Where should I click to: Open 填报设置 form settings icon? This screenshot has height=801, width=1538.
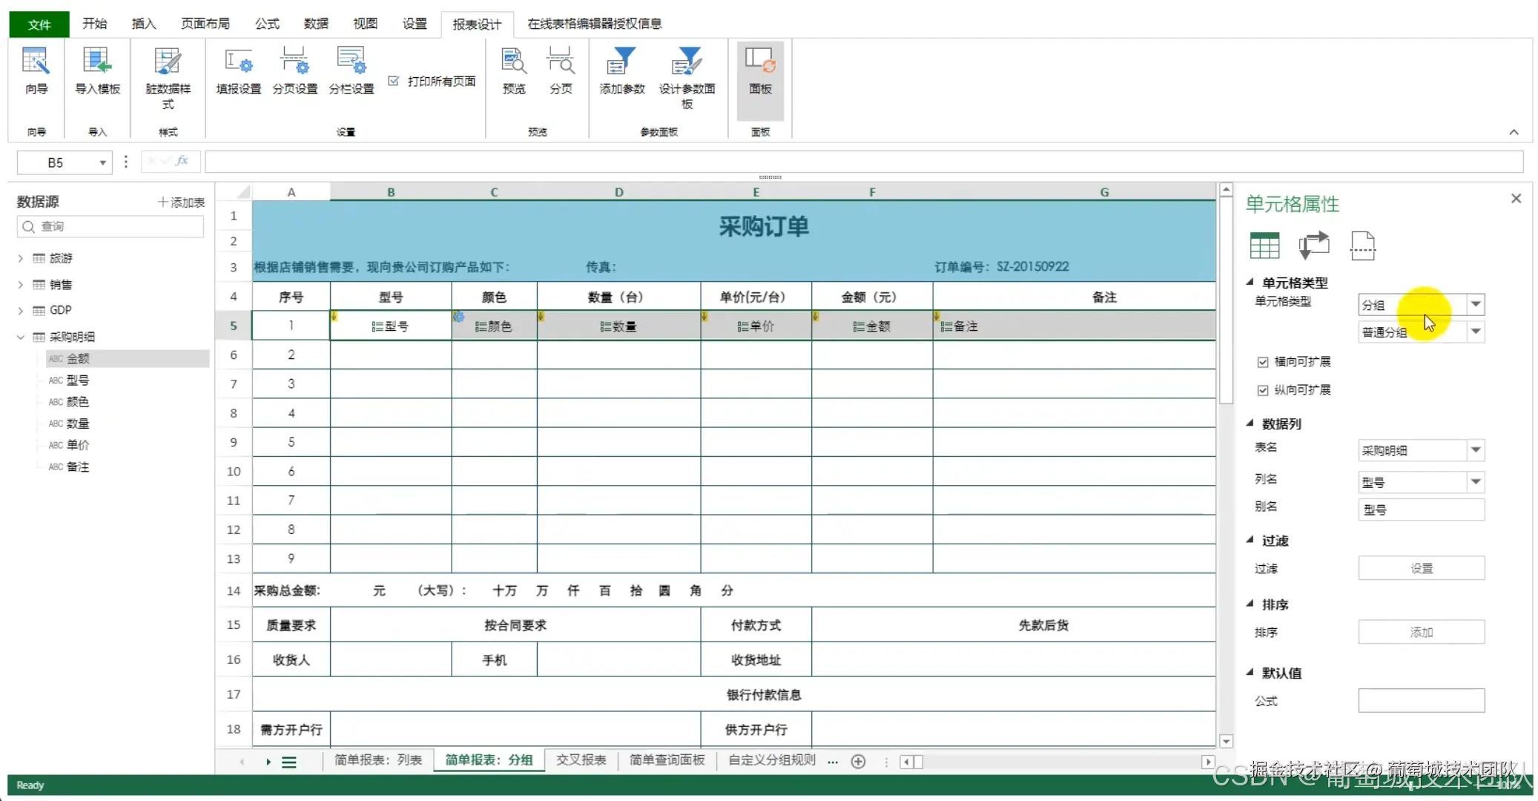pos(238,62)
